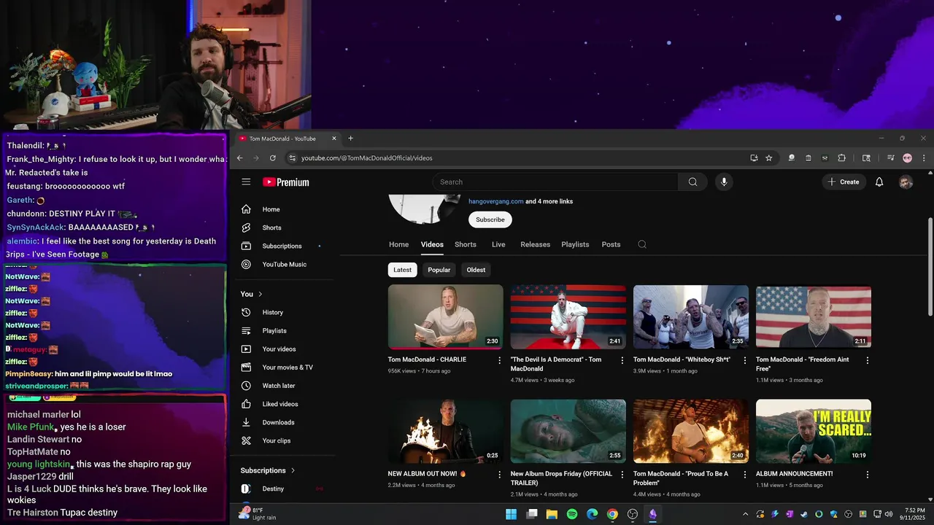Go back in browser history
The image size is (934, 525).
pos(239,157)
